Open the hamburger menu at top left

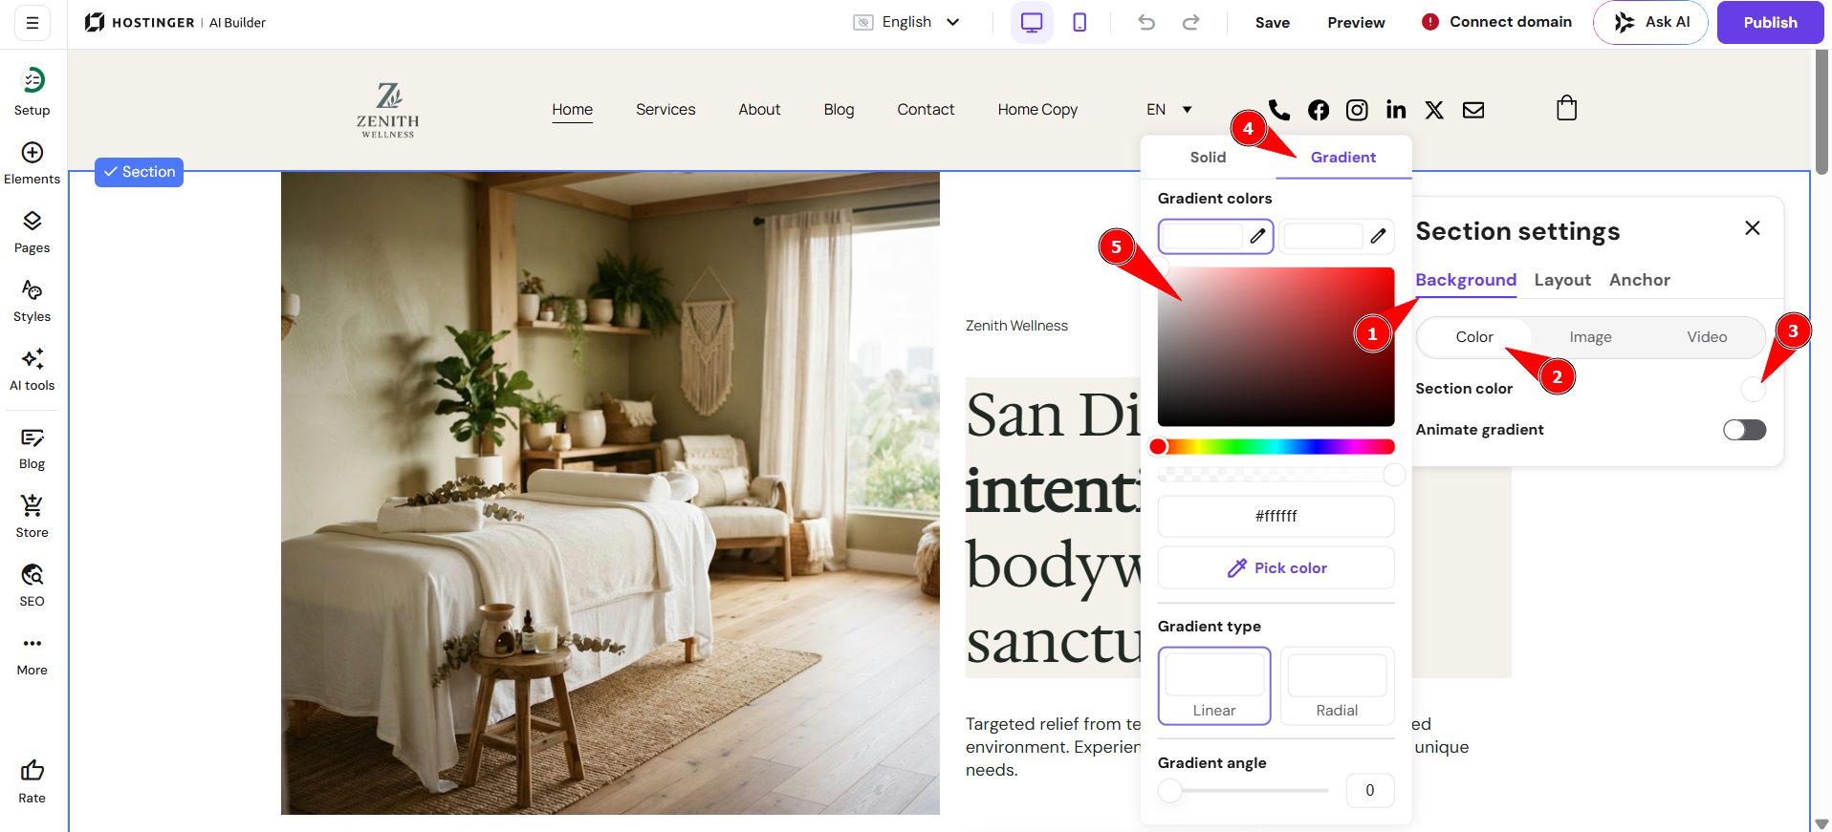(x=33, y=22)
